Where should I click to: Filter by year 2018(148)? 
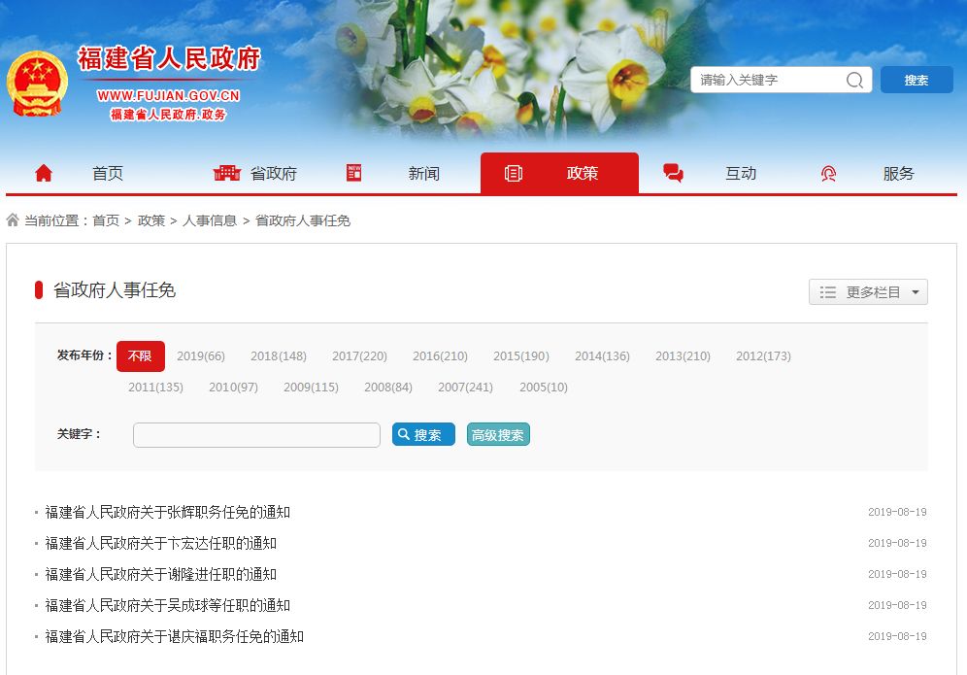pos(278,356)
